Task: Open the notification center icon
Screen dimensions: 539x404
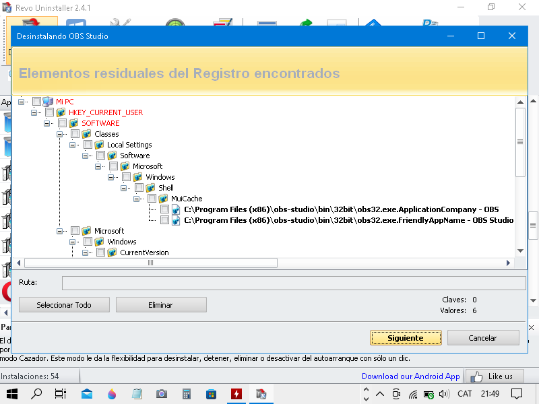Action: tap(516, 394)
